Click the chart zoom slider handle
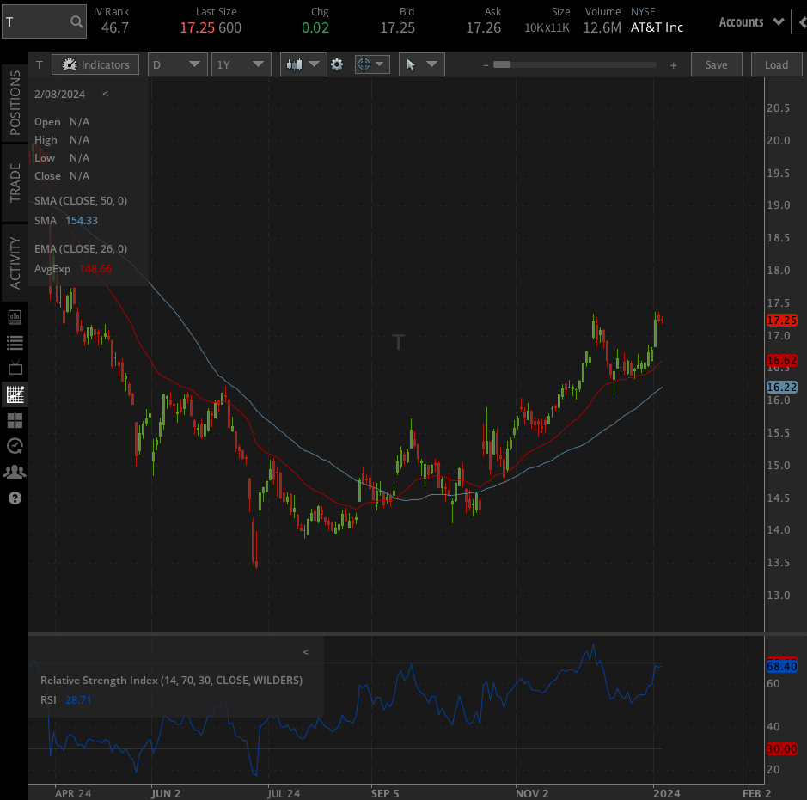The height and width of the screenshot is (800, 807). (x=501, y=64)
